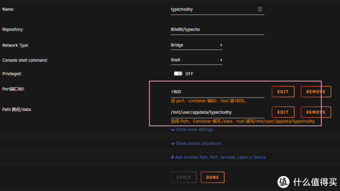This screenshot has width=340, height=191.
Task: Click the Apply button
Action: point(183,177)
